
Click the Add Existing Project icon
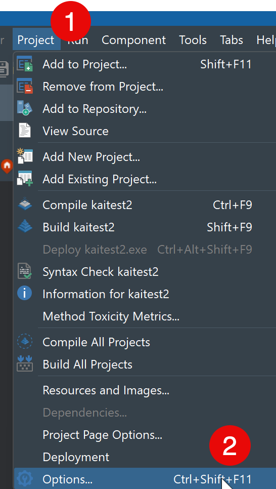click(x=25, y=179)
